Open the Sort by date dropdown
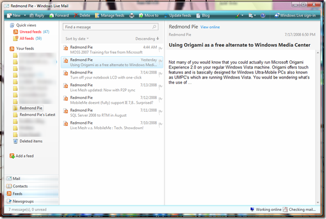 [77, 39]
